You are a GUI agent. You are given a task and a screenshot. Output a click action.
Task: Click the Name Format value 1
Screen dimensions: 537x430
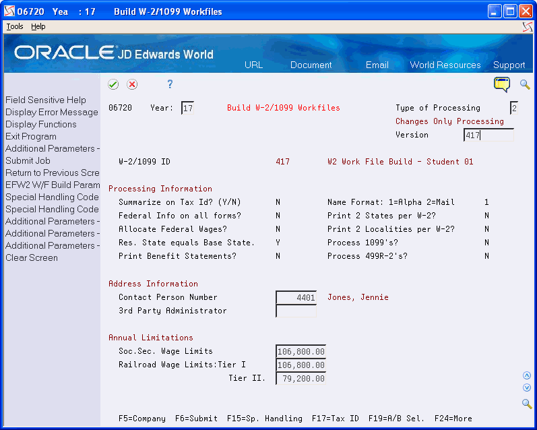coord(486,202)
